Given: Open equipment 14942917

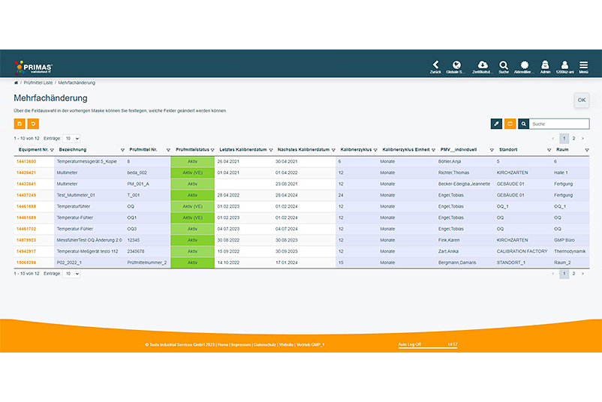Looking at the screenshot, I should [26, 251].
